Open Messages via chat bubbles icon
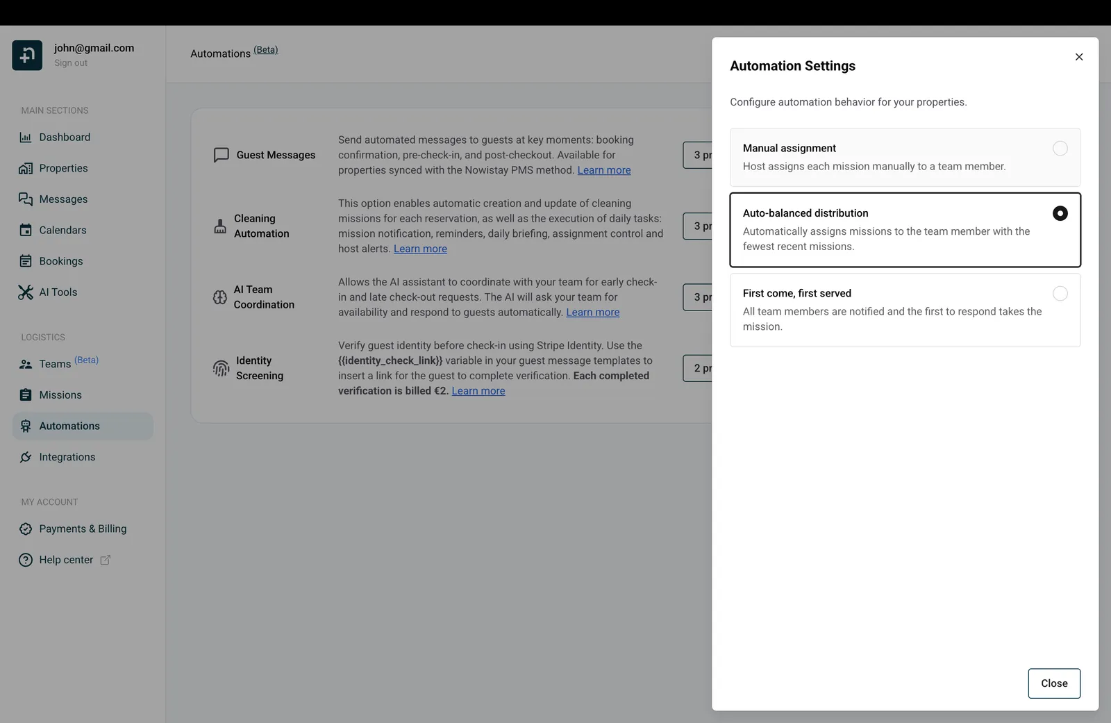Screen dimensions: 1111x723 click(26, 199)
